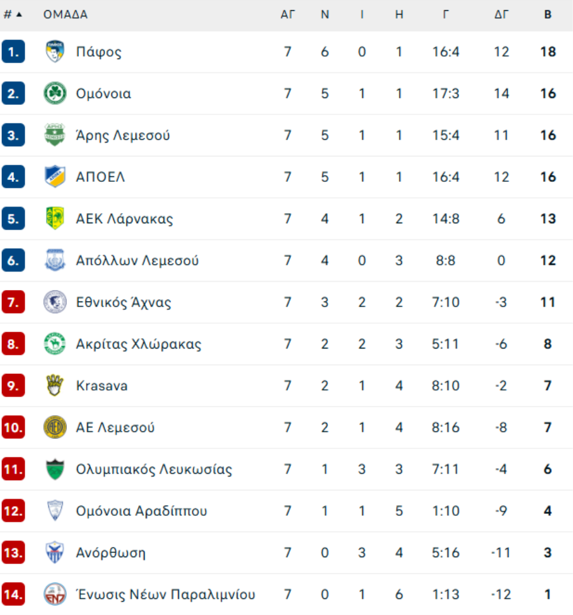Click the ΑΠΟΕΛ club crest icon
This screenshot has height=615, width=573.
pos(55,177)
